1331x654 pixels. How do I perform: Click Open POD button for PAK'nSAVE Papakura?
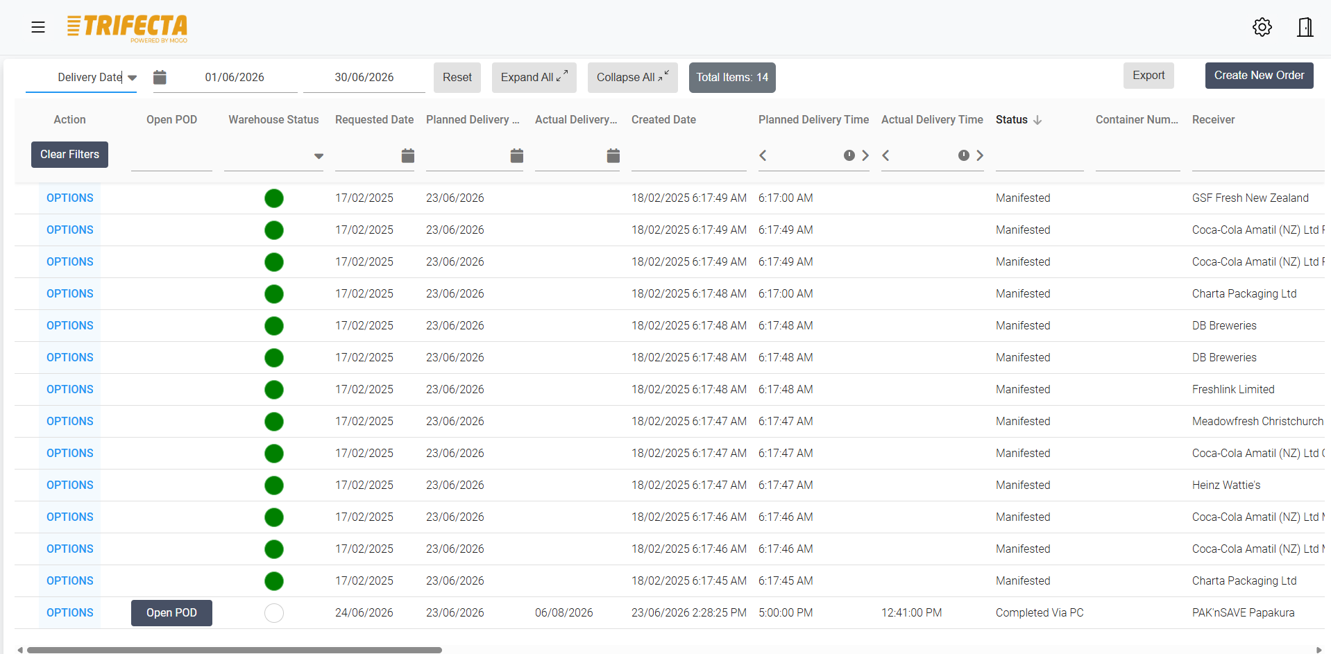(171, 613)
